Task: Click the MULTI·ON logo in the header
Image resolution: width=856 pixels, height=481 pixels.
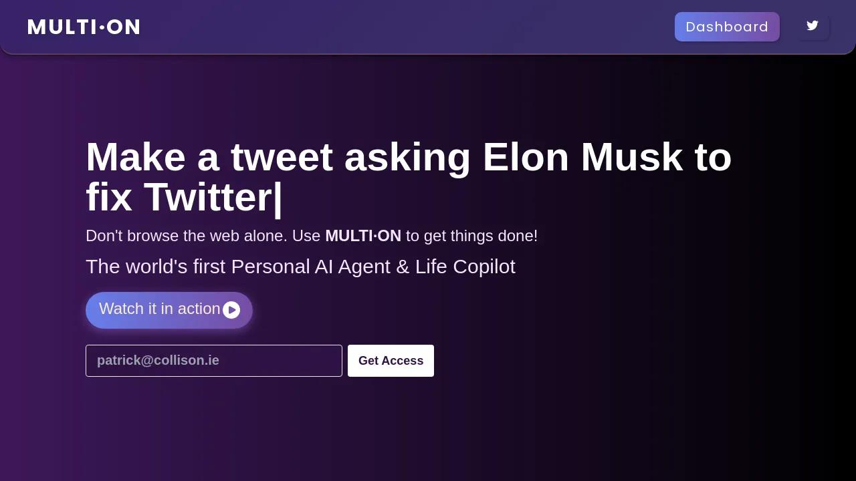Action: point(84,27)
